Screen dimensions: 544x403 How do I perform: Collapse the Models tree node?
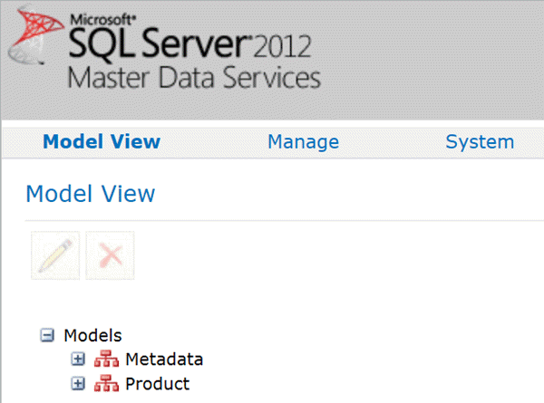pyautogui.click(x=47, y=336)
